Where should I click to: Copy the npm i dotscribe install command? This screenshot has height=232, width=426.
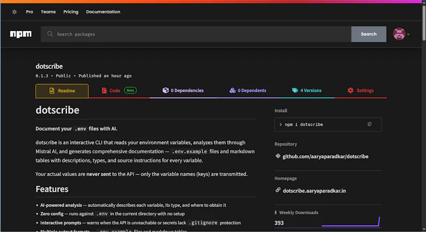(x=369, y=124)
